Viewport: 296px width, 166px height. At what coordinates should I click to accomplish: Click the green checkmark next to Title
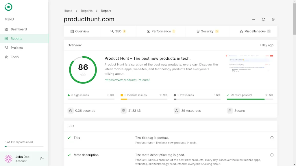click(69, 138)
